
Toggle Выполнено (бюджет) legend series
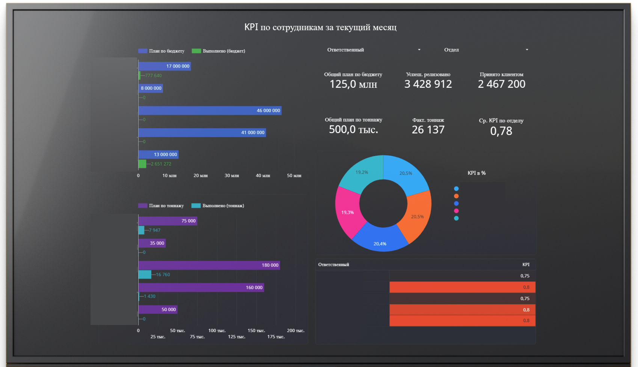[219, 51]
